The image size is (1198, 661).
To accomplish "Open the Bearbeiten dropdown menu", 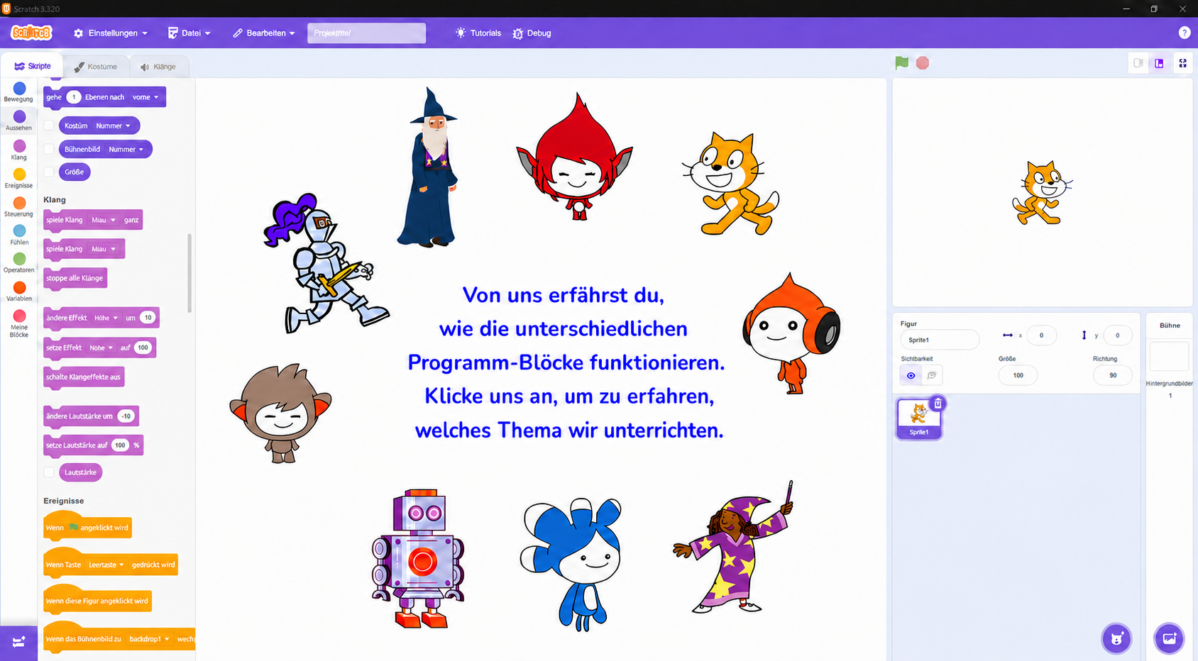I will [263, 33].
